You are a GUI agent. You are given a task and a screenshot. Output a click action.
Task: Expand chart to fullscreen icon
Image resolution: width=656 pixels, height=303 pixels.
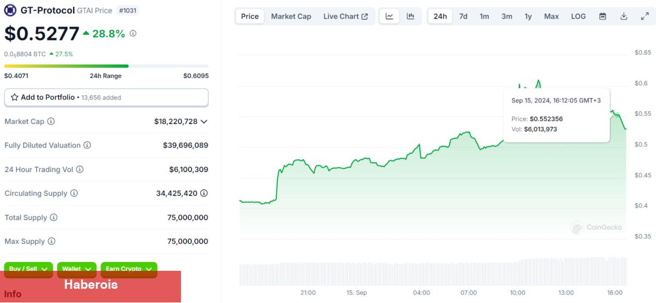coord(645,16)
